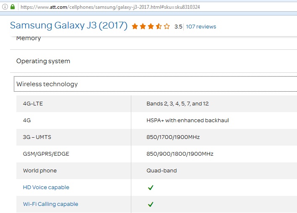This screenshot has width=297, height=213.
Task: Click green checkmark in HD Voice row
Action: point(151,187)
